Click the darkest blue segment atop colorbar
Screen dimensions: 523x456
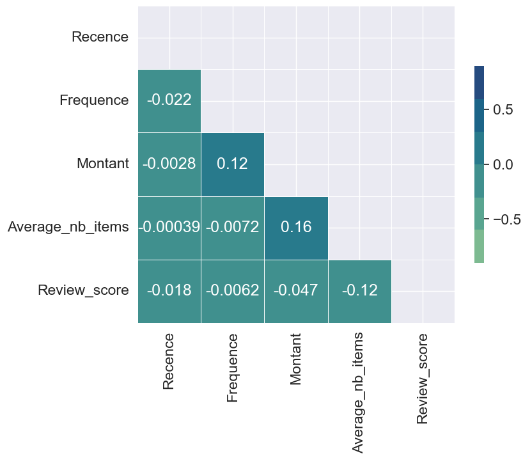tap(479, 82)
